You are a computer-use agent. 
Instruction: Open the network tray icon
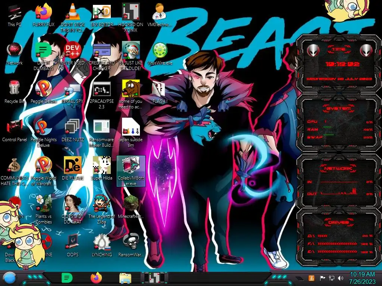(331, 278)
